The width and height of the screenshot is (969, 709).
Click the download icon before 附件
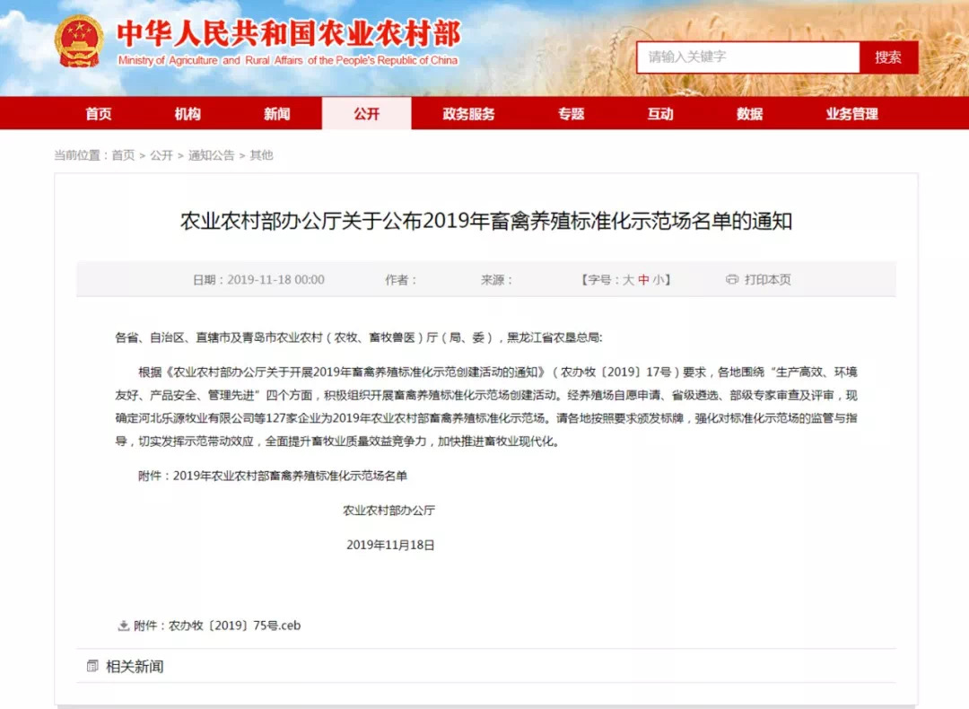[x=124, y=626]
